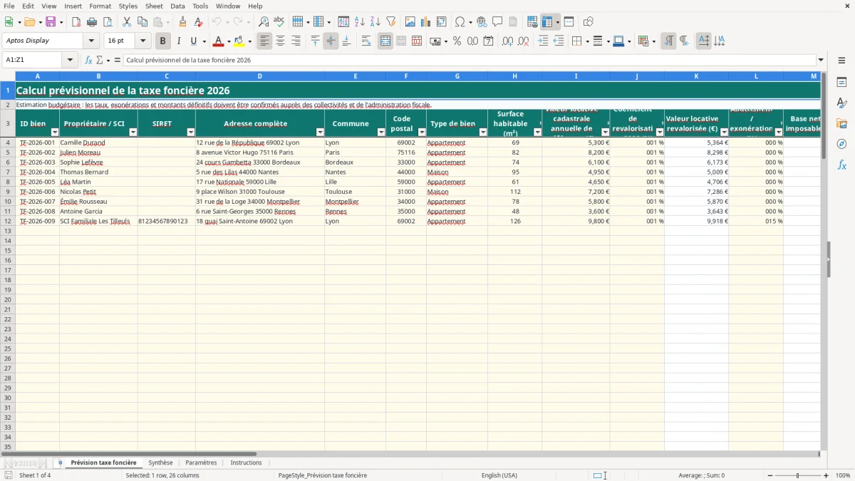
Task: Open the Data menu
Action: tap(177, 6)
